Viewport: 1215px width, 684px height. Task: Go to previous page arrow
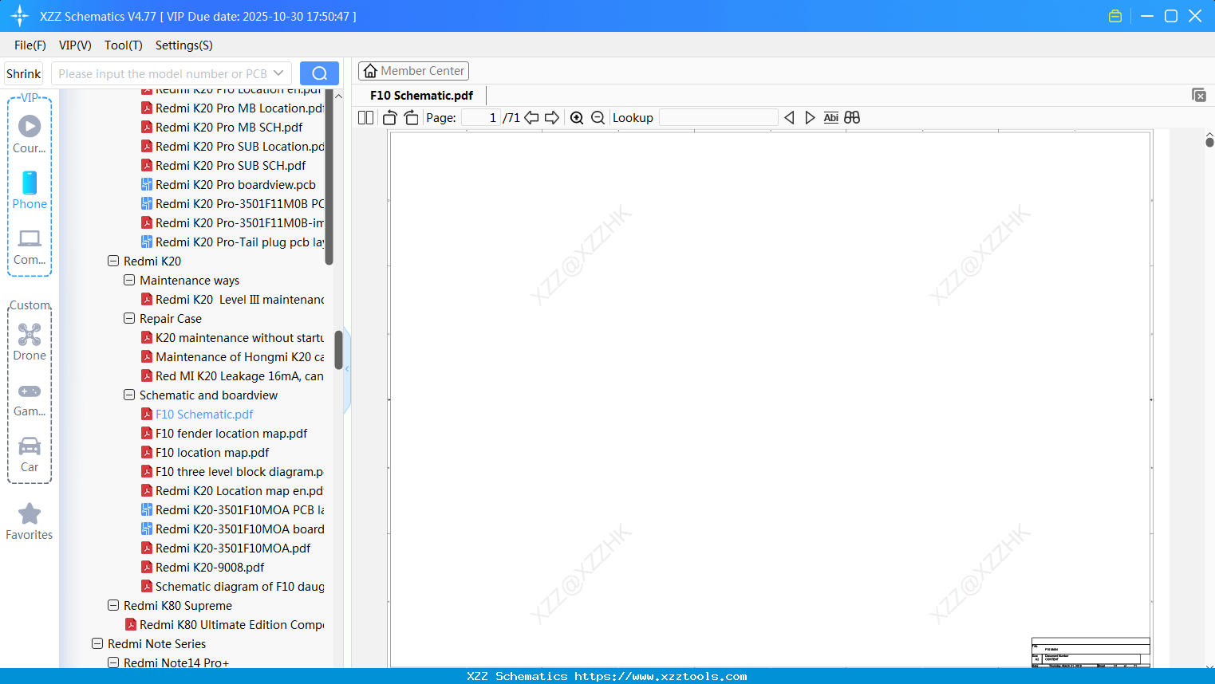[531, 118]
